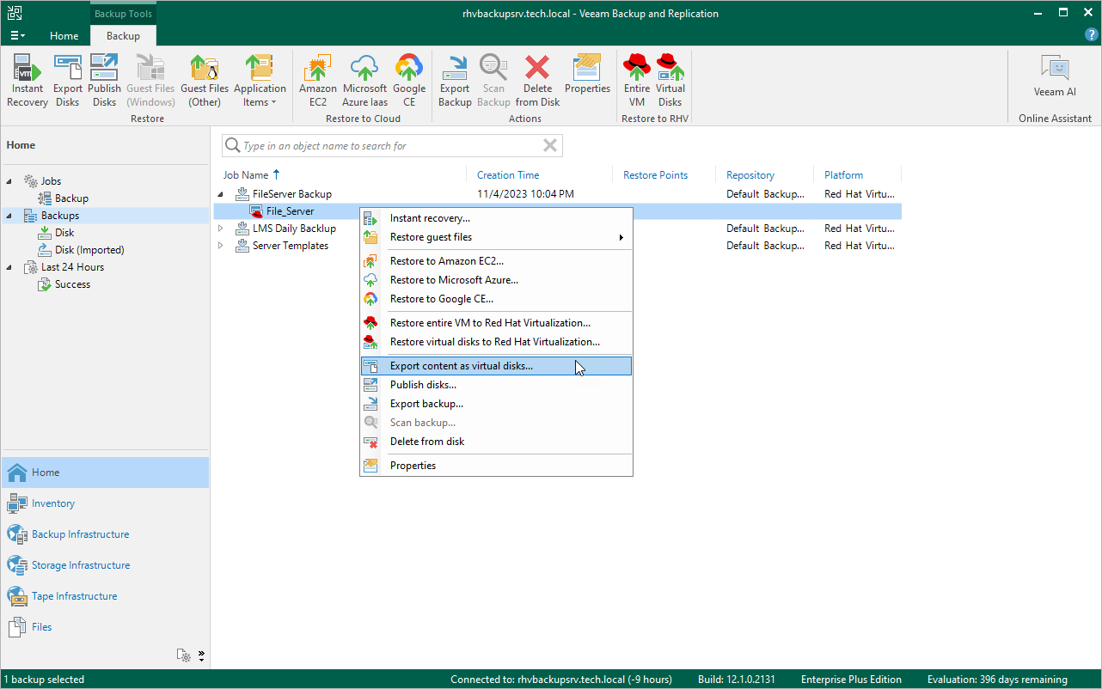Select the LMS Daily Backup job
1102x689 pixels.
[294, 229]
